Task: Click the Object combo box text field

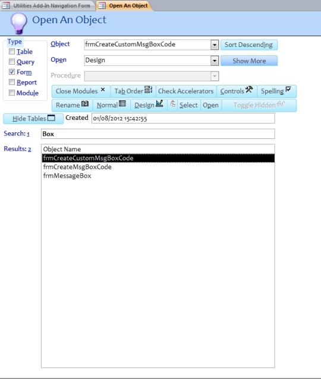Action: (x=147, y=45)
